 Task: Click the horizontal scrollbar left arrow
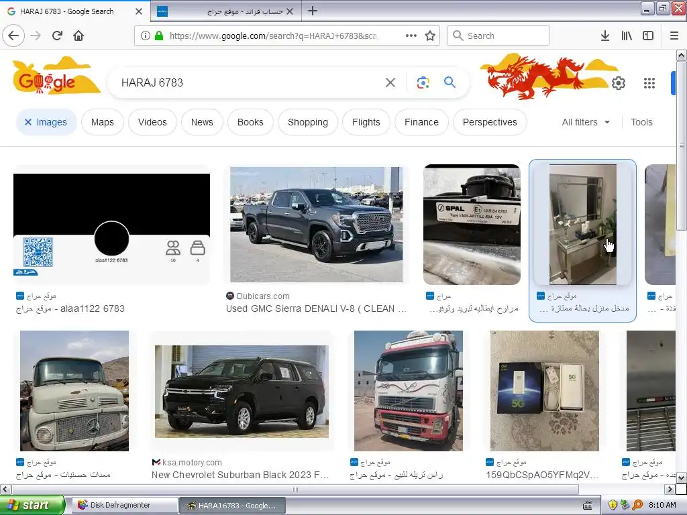coord(5,489)
